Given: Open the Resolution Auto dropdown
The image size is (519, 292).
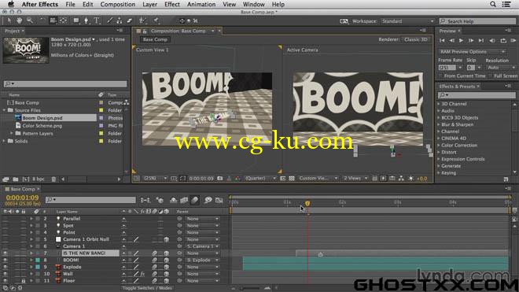Looking at the screenshot, I should pos(501,68).
